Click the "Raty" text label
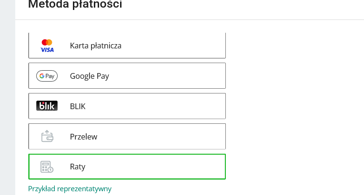The width and height of the screenshot is (364, 195). (x=78, y=167)
